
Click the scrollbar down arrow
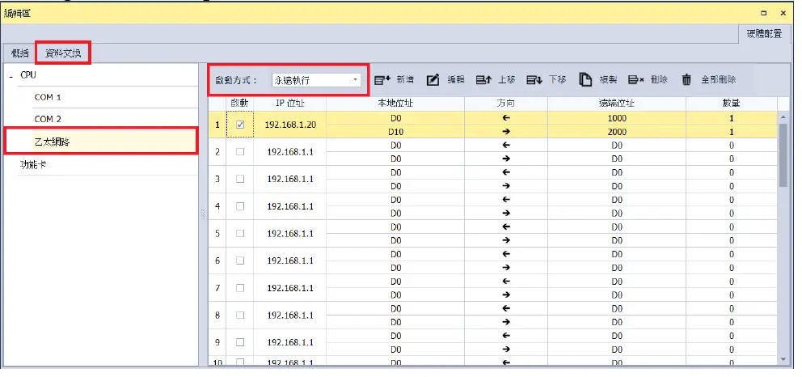click(x=783, y=359)
